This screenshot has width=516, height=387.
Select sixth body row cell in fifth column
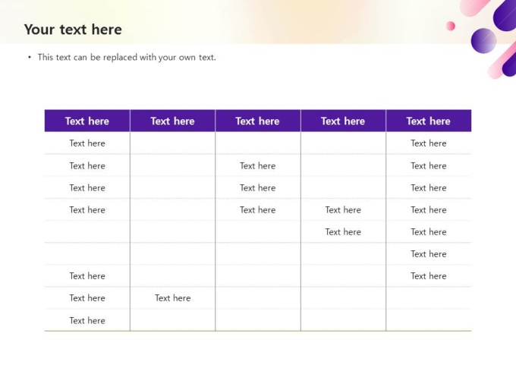click(x=429, y=253)
